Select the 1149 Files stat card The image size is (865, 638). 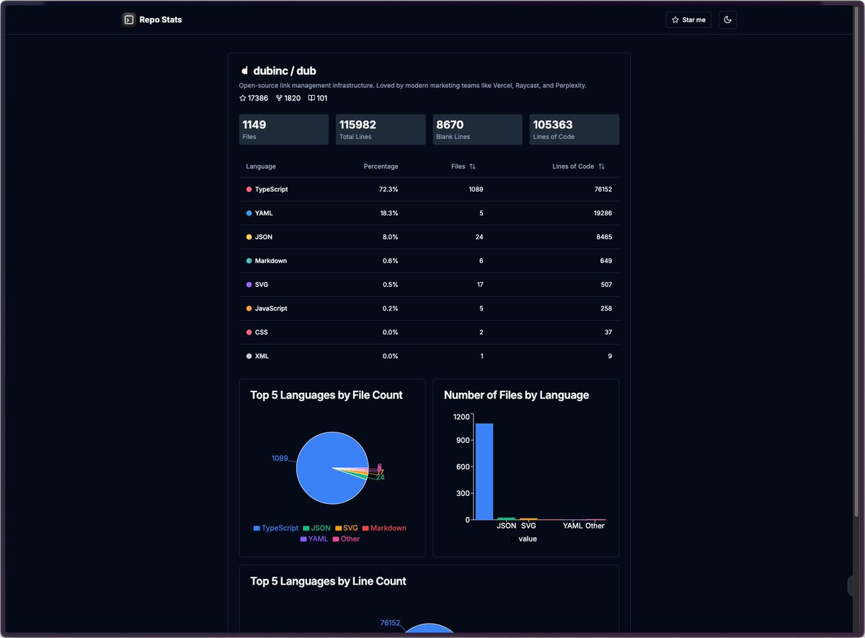coord(284,130)
